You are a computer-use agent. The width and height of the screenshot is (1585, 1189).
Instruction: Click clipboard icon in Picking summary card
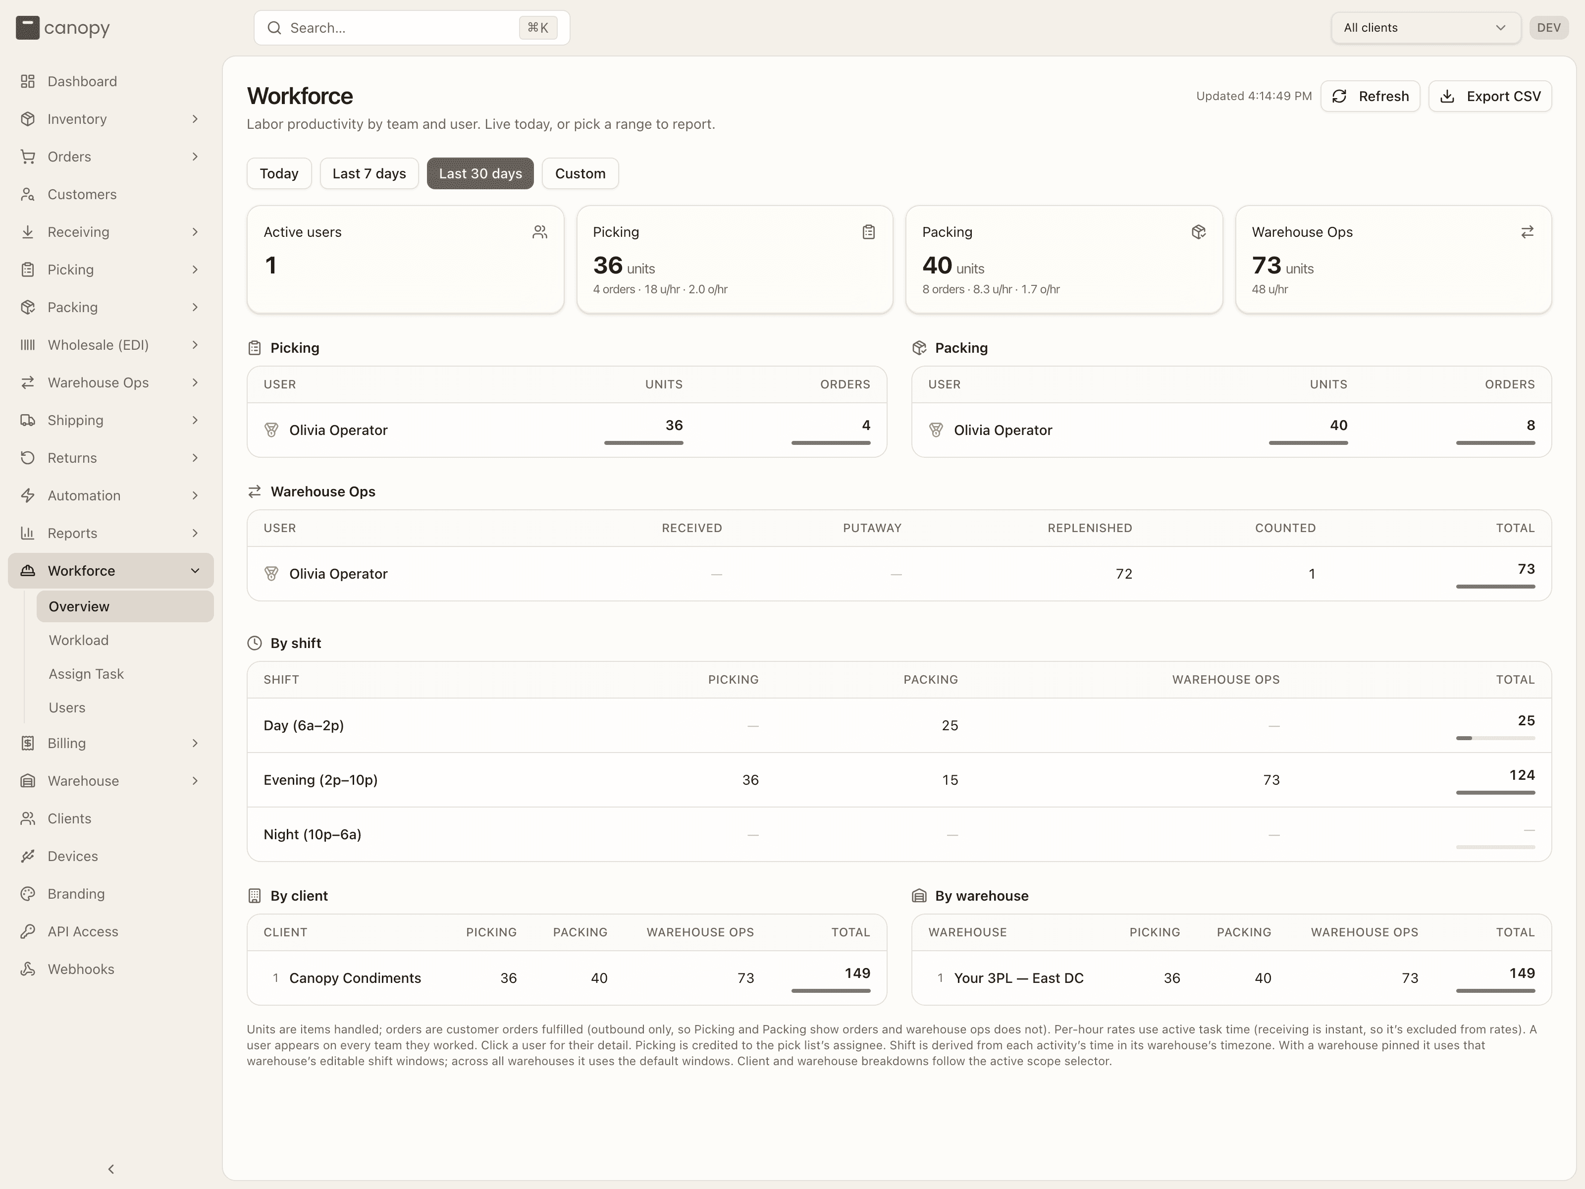coord(868,232)
